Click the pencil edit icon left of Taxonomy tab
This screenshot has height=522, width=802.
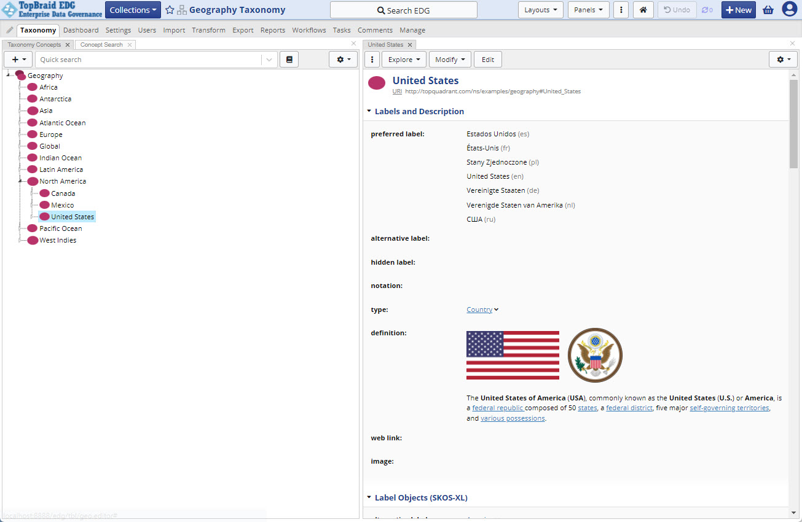pos(10,30)
